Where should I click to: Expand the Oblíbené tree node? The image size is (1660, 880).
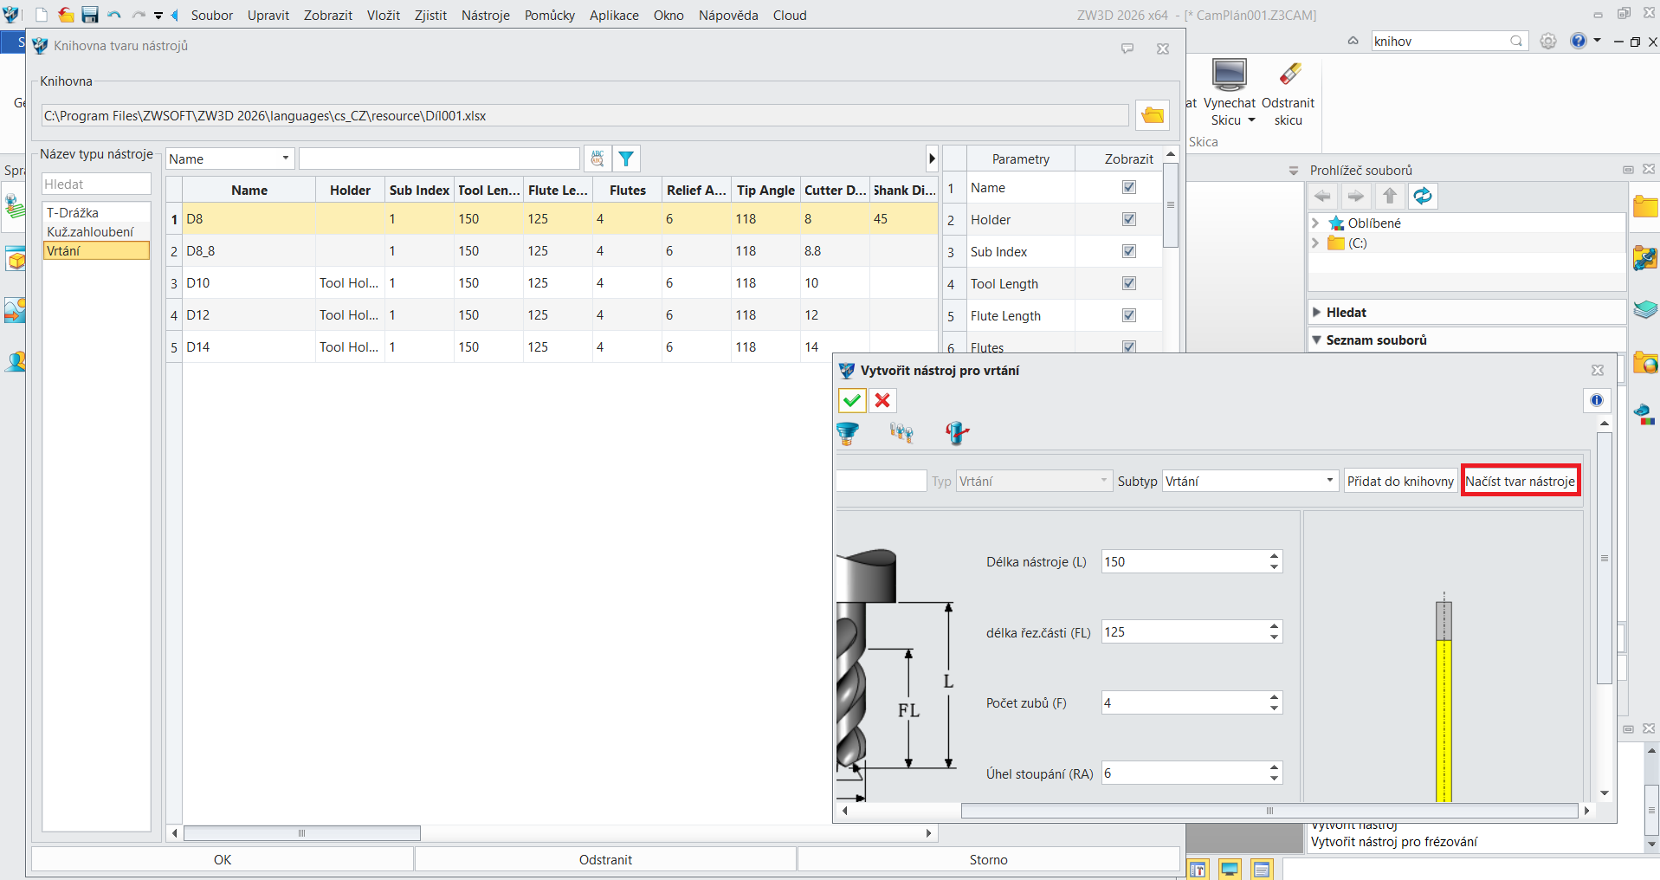(x=1315, y=223)
